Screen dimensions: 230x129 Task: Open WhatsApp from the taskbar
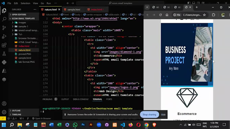coord(75,125)
